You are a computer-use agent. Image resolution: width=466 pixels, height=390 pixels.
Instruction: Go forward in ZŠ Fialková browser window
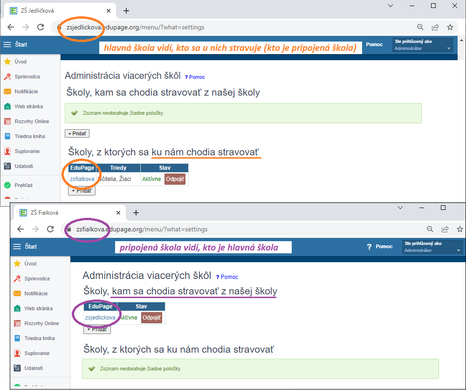click(36, 229)
